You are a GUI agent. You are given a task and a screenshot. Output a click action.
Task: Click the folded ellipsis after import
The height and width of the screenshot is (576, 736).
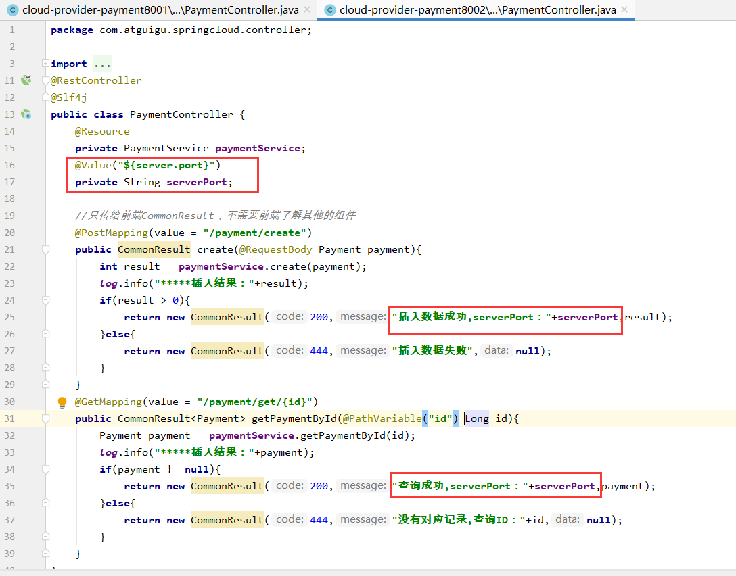102,64
